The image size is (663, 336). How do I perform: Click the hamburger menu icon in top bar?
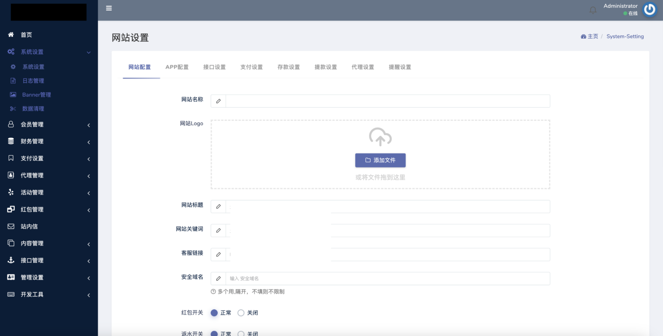tap(109, 8)
